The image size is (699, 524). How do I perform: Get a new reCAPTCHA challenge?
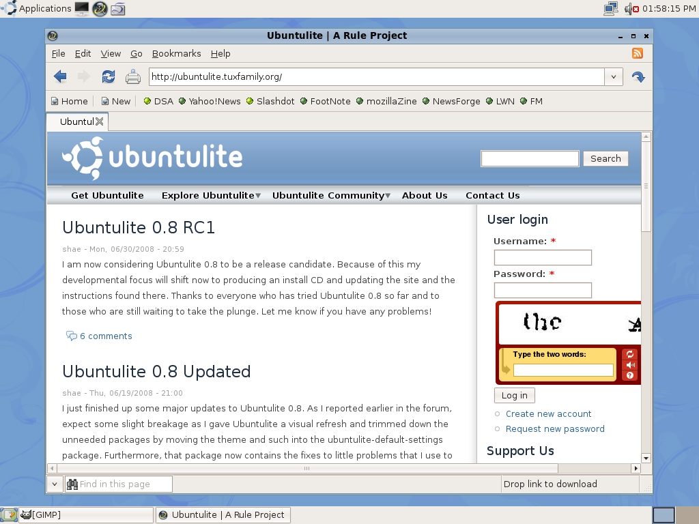(x=630, y=354)
